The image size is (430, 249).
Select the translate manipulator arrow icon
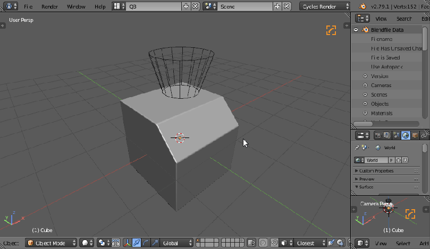pos(137,243)
